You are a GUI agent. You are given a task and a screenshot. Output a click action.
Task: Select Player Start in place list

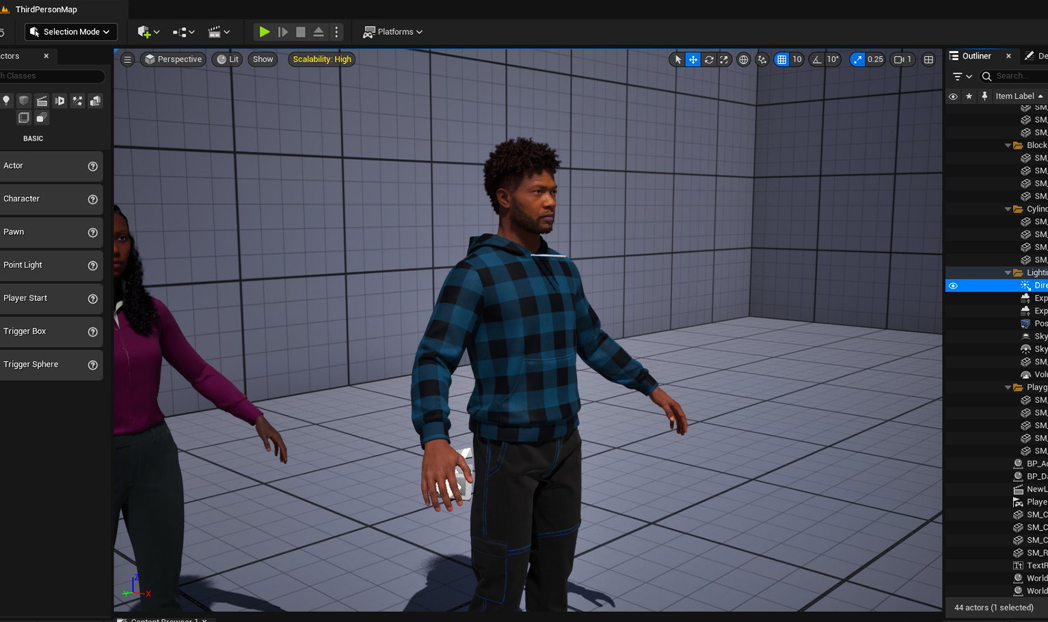[51, 298]
